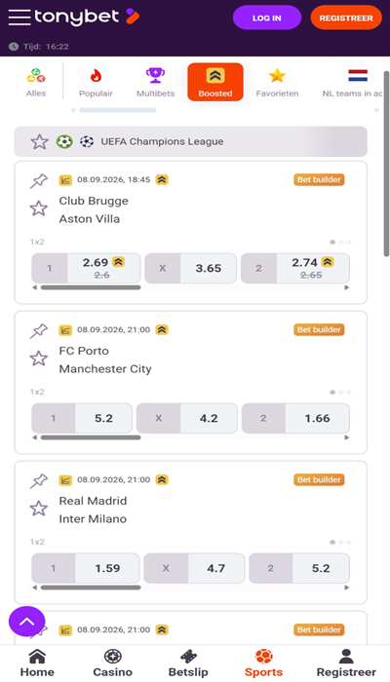Open the hamburger menu icon
390x682 pixels.
click(19, 18)
